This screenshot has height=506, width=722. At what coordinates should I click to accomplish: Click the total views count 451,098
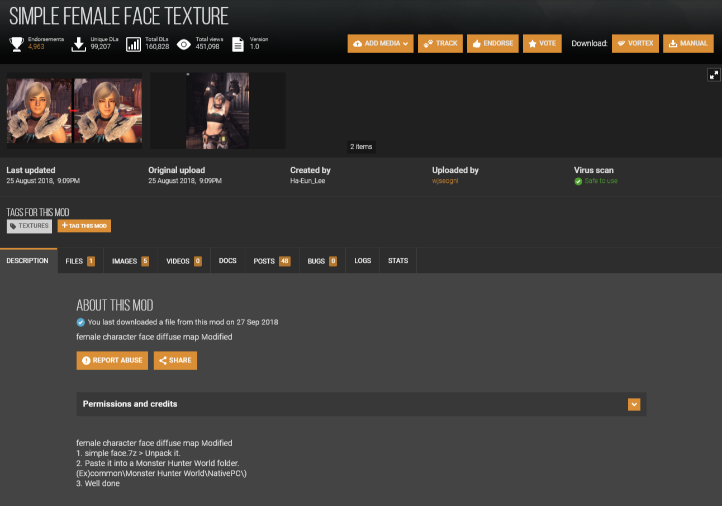(207, 47)
